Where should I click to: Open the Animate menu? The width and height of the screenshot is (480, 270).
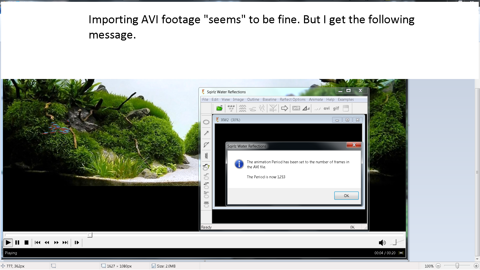(x=316, y=99)
